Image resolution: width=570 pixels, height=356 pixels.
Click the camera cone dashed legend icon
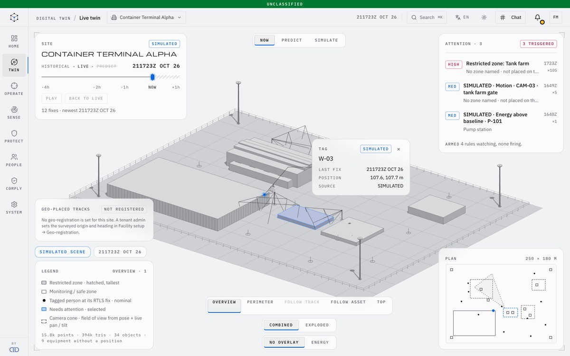44,321
